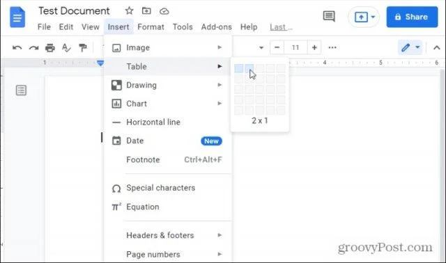Open comment history icon
This screenshot has height=263, width=446.
[x=329, y=17]
